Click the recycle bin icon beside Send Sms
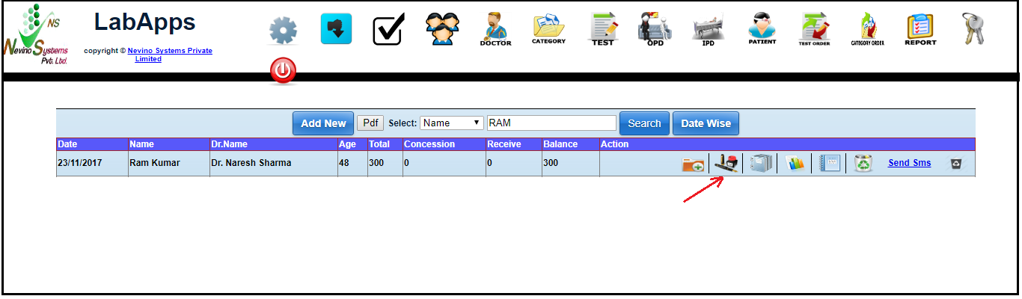Screen dimensions: 1022x299 863,163
